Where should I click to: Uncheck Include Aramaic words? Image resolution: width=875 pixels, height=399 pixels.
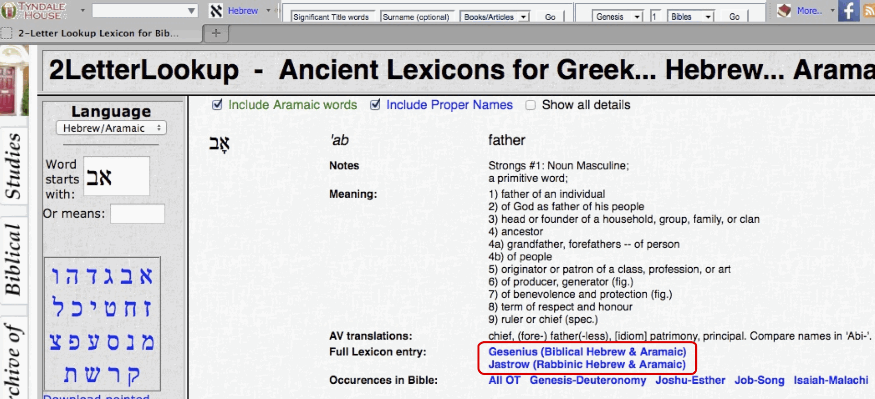point(217,105)
